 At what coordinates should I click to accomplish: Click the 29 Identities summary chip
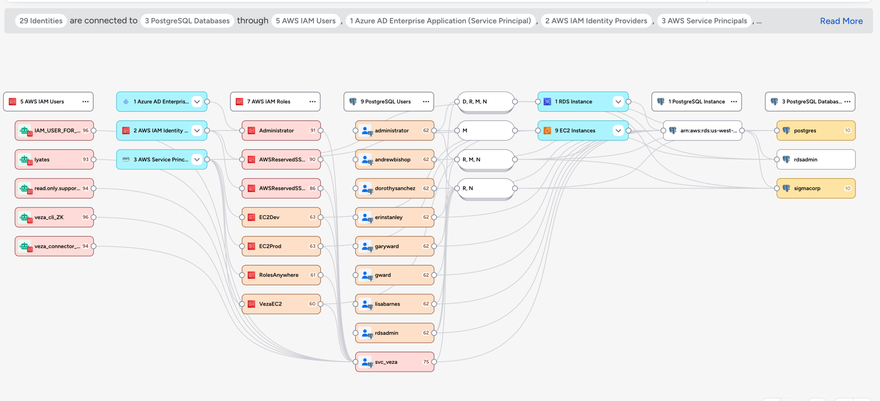point(41,21)
